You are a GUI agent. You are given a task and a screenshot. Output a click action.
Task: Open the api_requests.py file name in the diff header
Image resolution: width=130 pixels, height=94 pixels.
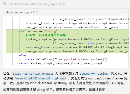20,12
